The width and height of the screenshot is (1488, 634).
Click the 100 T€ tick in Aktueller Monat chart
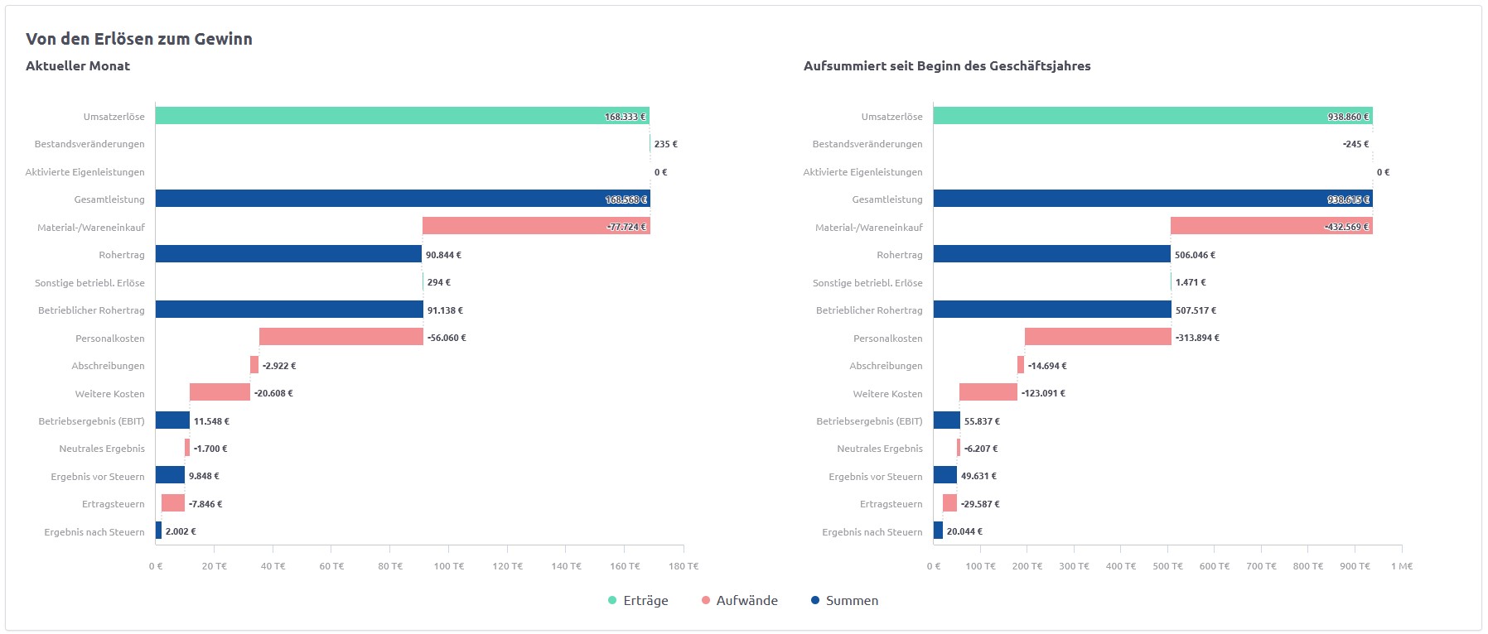point(449,566)
